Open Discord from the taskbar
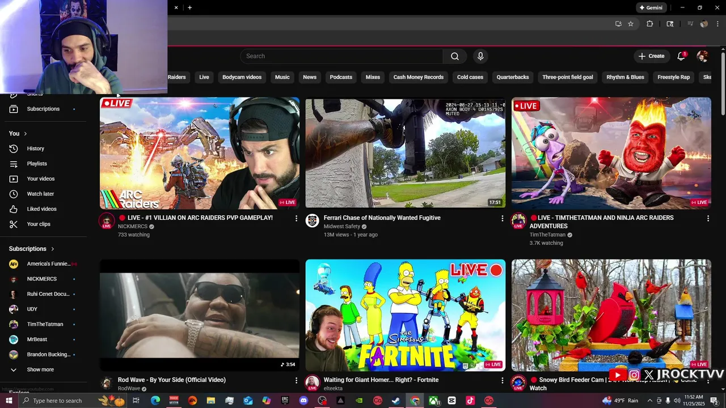 click(x=303, y=401)
